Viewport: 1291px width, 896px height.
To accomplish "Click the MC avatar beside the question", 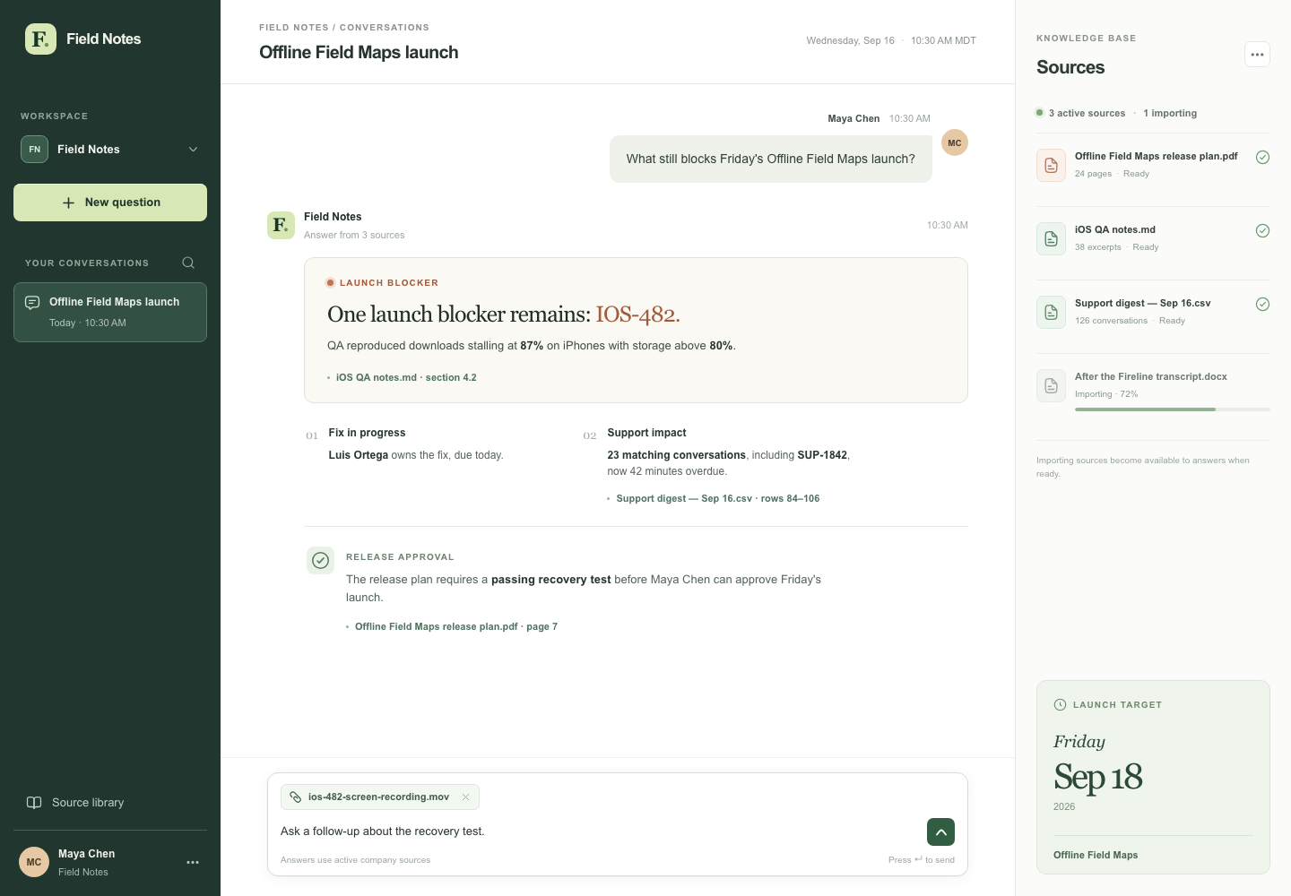I will click(x=955, y=142).
